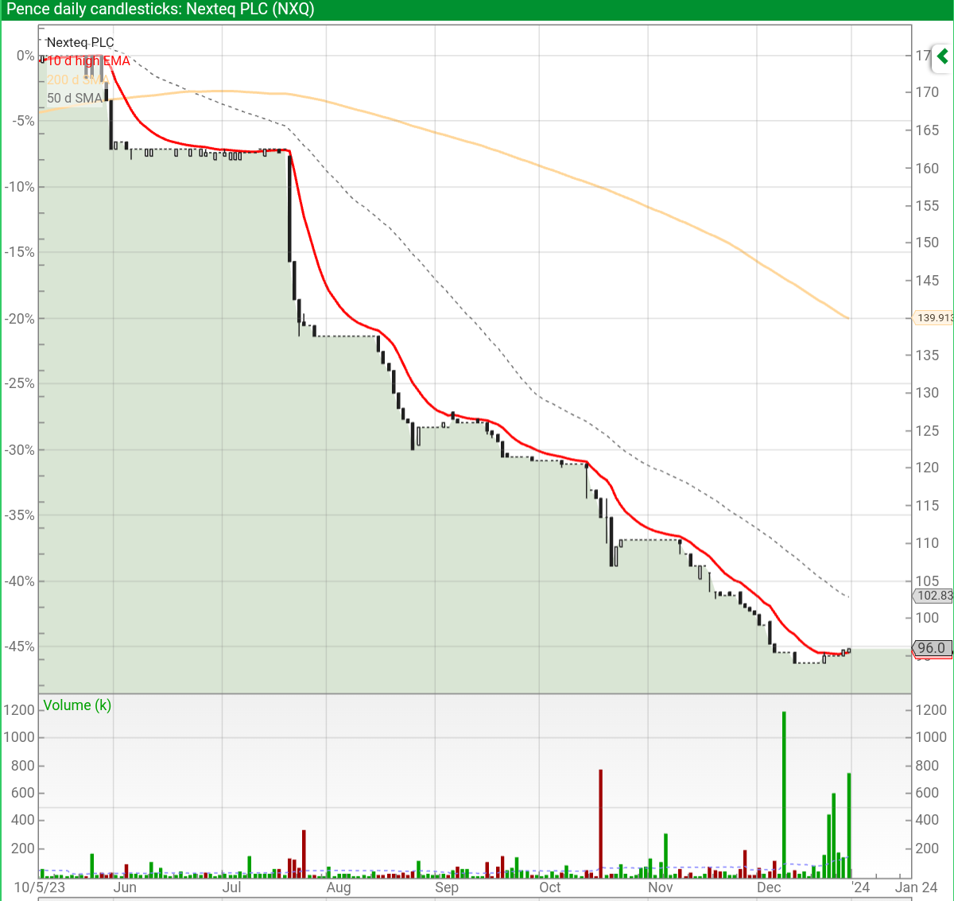The height and width of the screenshot is (901, 954).
Task: Click the 'Dec' month label
Action: [x=769, y=887]
